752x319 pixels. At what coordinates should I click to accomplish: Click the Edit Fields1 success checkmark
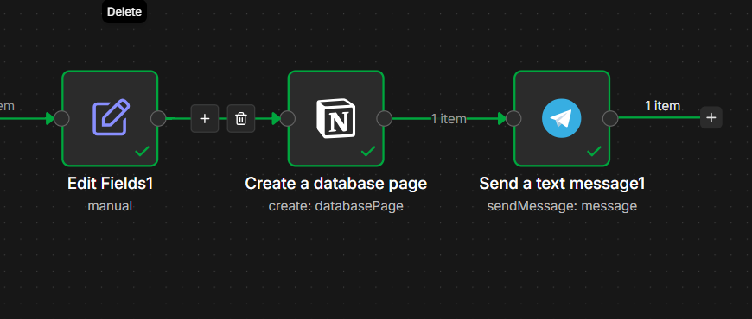(142, 152)
